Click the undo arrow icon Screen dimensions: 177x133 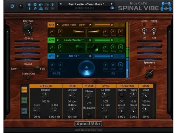[41, 4]
